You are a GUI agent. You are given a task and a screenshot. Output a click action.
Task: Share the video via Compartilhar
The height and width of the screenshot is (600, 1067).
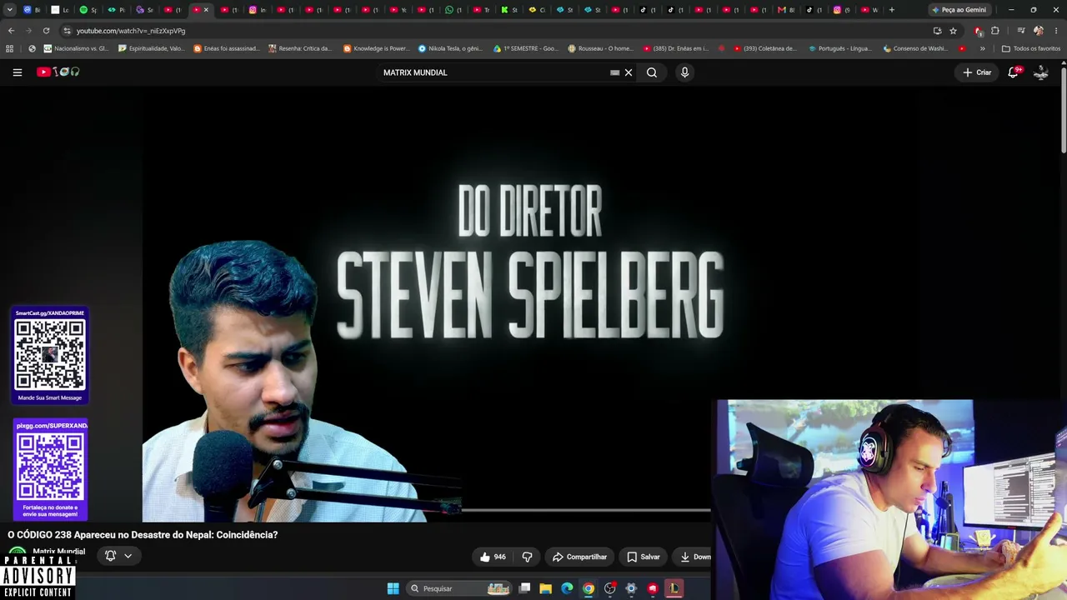(x=579, y=557)
